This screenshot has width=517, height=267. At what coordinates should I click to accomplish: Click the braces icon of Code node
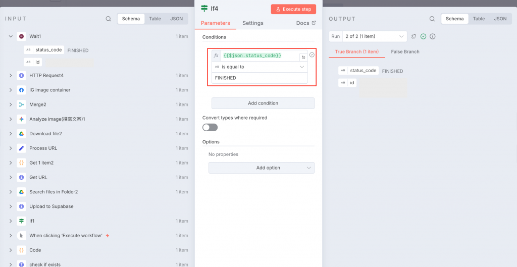tap(21, 250)
